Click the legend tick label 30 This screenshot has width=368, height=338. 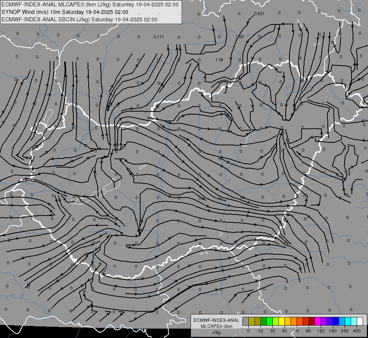coord(273,331)
